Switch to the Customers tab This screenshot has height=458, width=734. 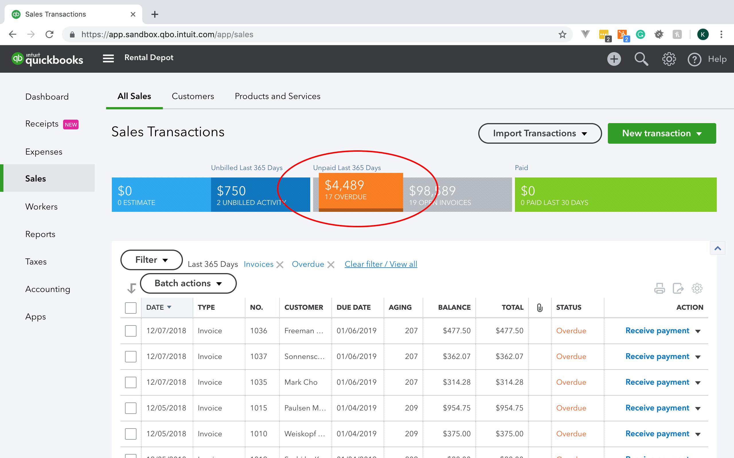click(x=193, y=96)
